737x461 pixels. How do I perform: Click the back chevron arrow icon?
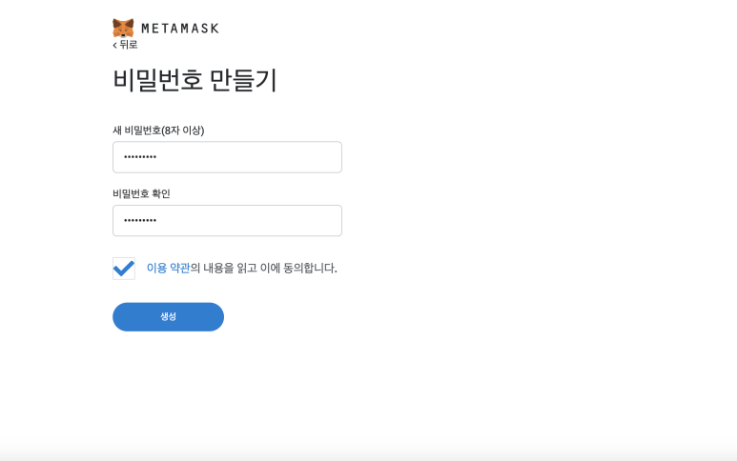pyautogui.click(x=114, y=45)
